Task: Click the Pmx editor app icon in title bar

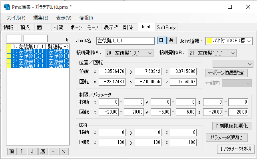Action: tap(7, 7)
